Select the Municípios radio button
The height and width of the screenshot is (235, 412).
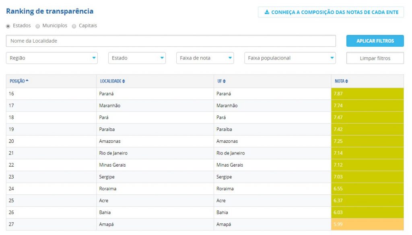point(38,26)
